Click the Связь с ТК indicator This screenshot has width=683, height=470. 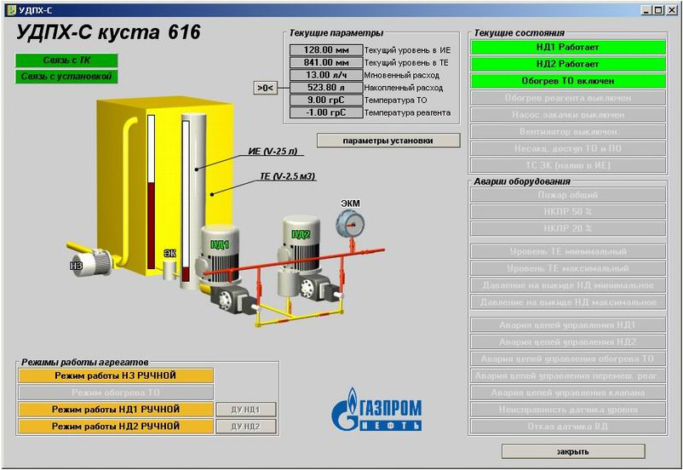tap(66, 60)
